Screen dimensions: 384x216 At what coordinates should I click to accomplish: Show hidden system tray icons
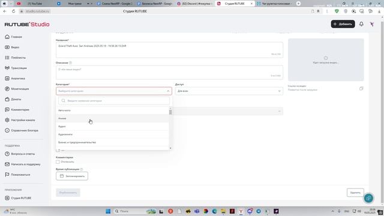pos(332,211)
